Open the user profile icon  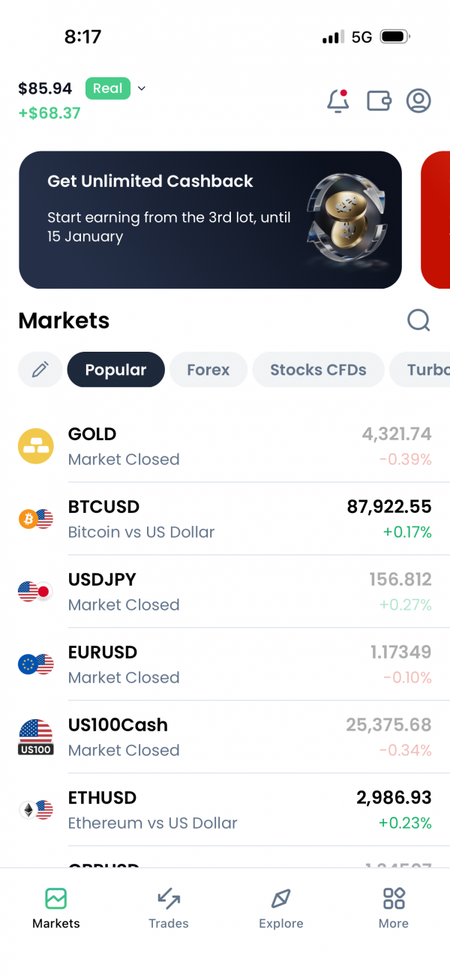coord(418,101)
